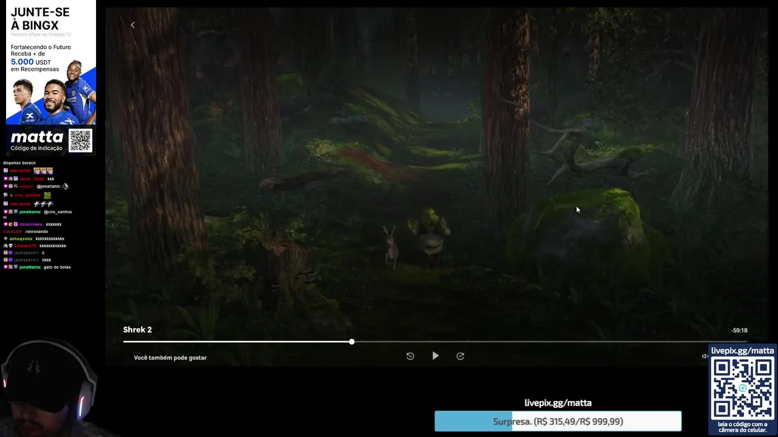This screenshot has height=437, width=778.
Task: Click chat message 'dispenso buraco'
Action: [x=19, y=163]
